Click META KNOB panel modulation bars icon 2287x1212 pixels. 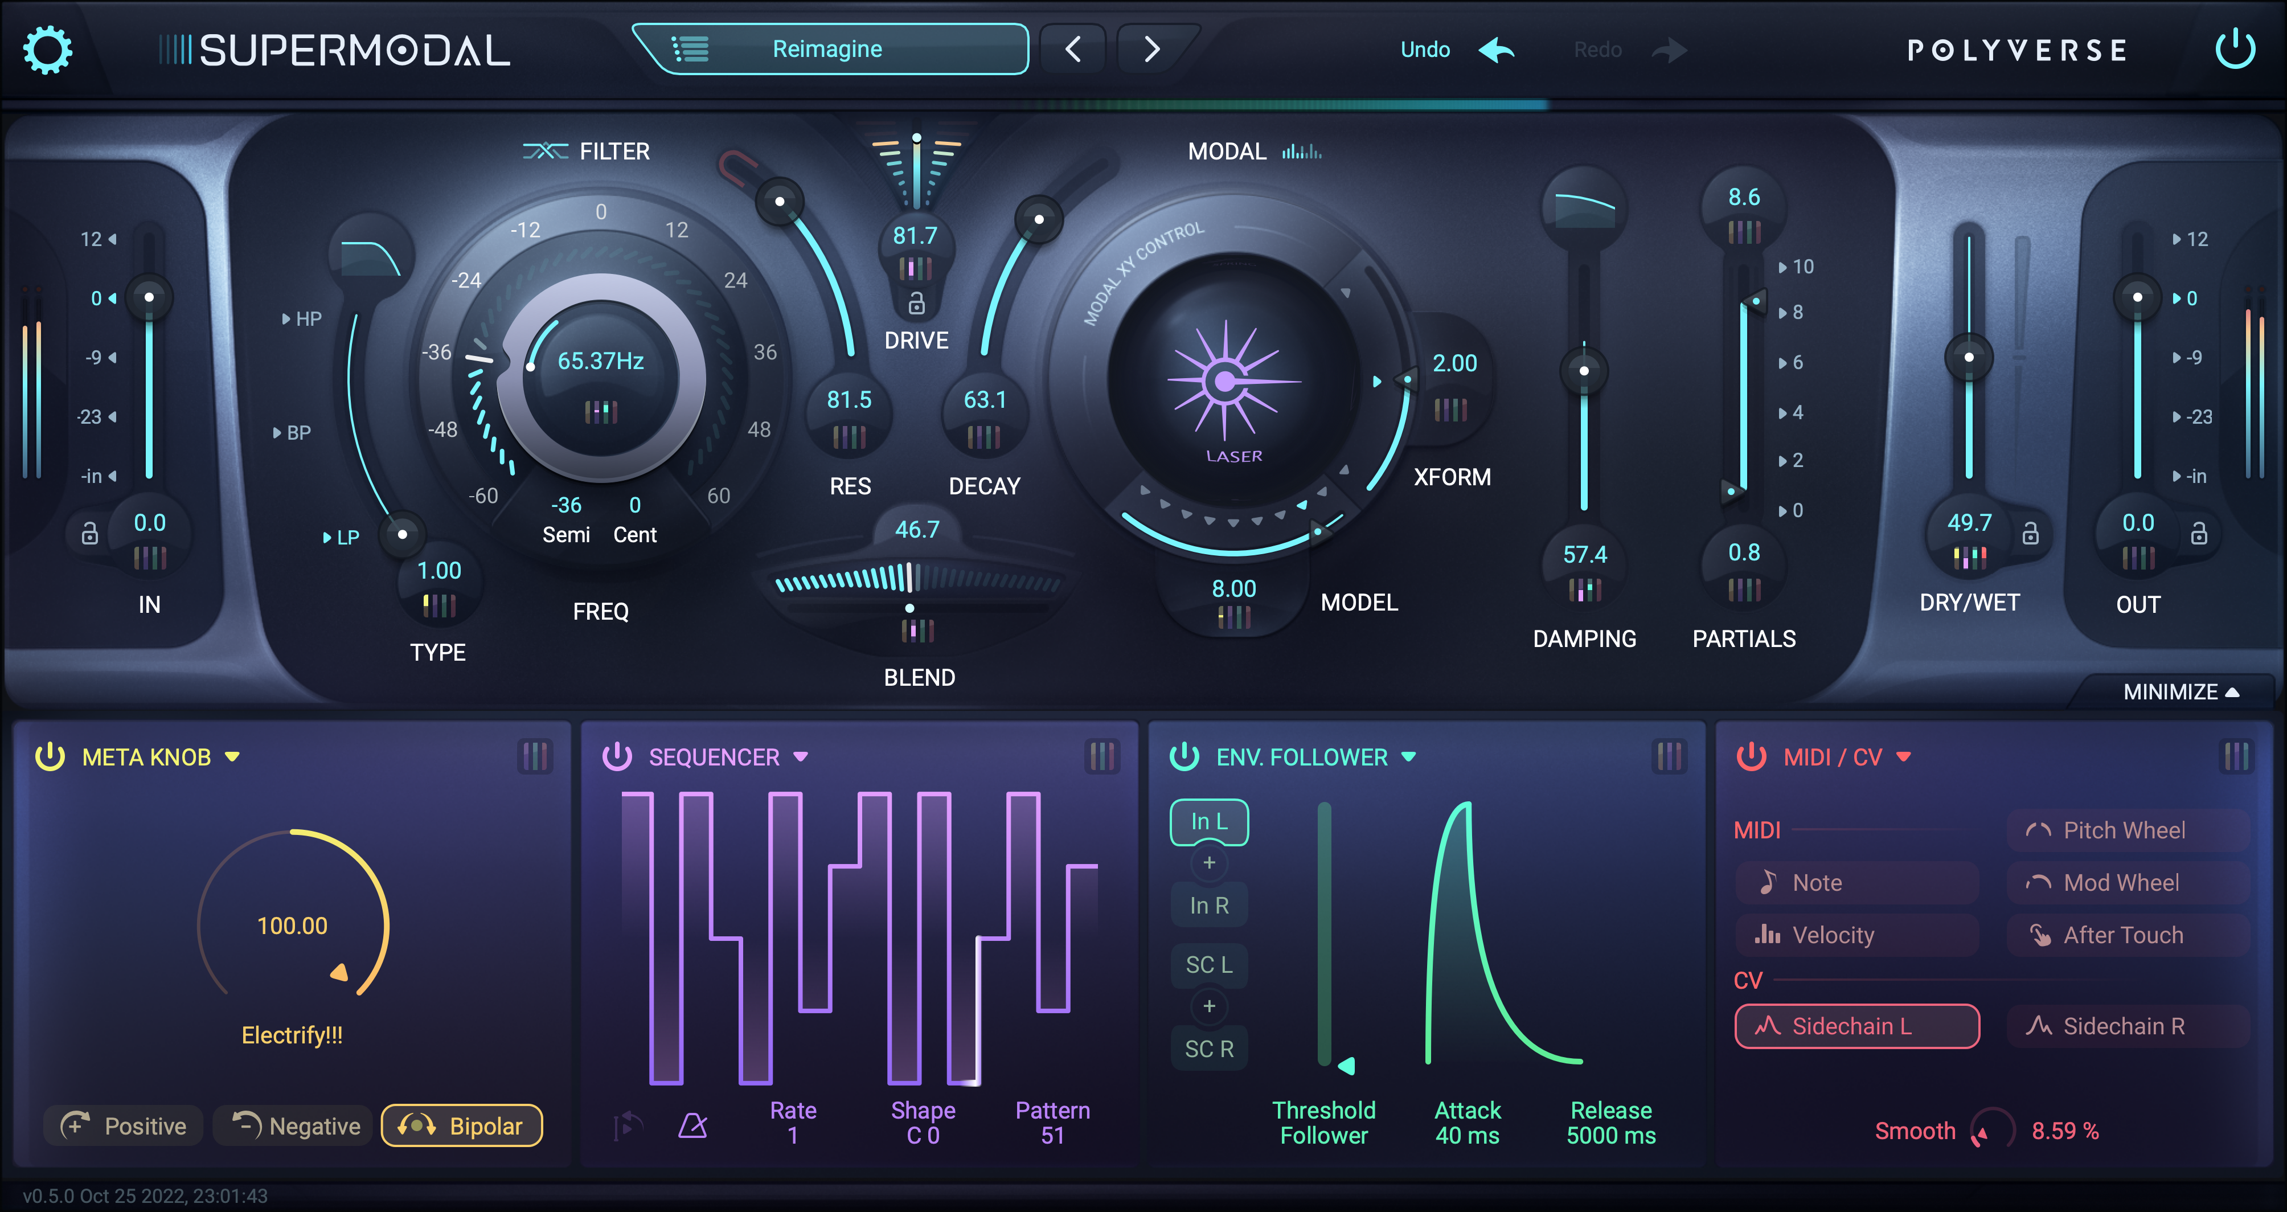[x=535, y=756]
